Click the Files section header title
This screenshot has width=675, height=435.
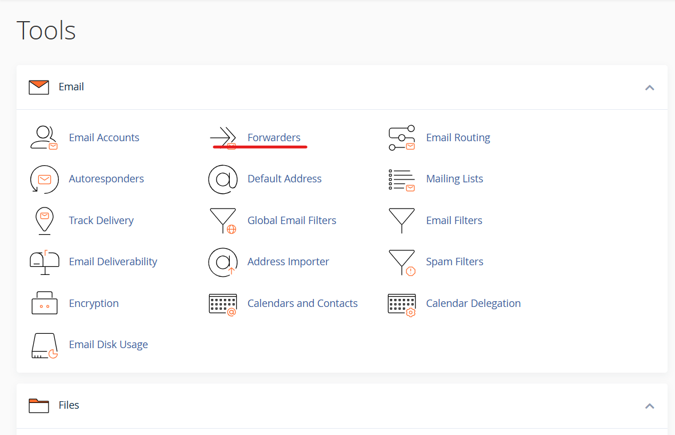tap(69, 405)
